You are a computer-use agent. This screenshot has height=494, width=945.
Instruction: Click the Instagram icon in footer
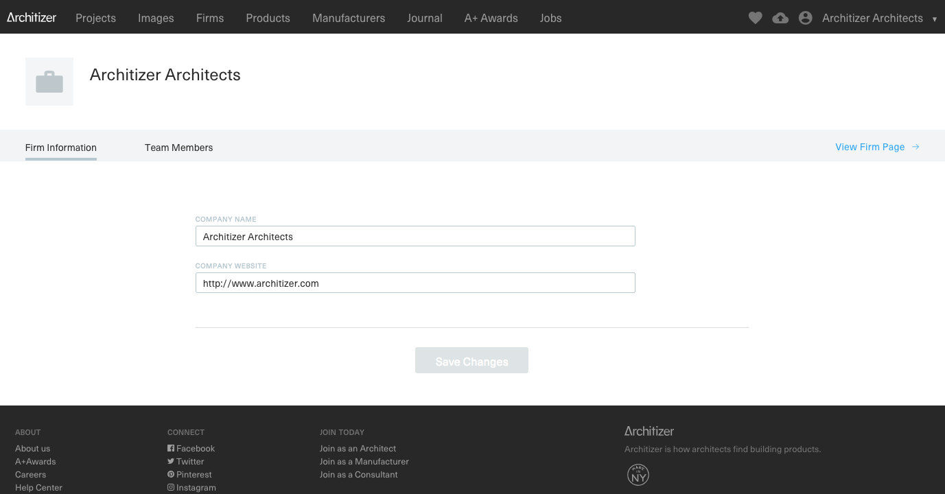click(171, 487)
